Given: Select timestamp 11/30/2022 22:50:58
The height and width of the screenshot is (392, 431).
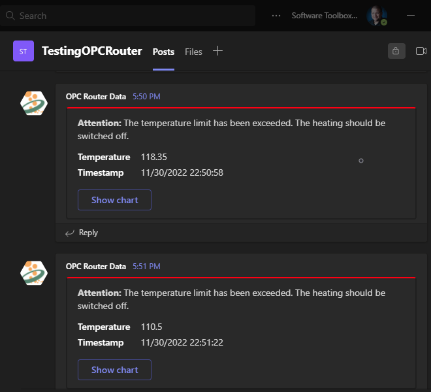Looking at the screenshot, I should [x=182, y=172].
